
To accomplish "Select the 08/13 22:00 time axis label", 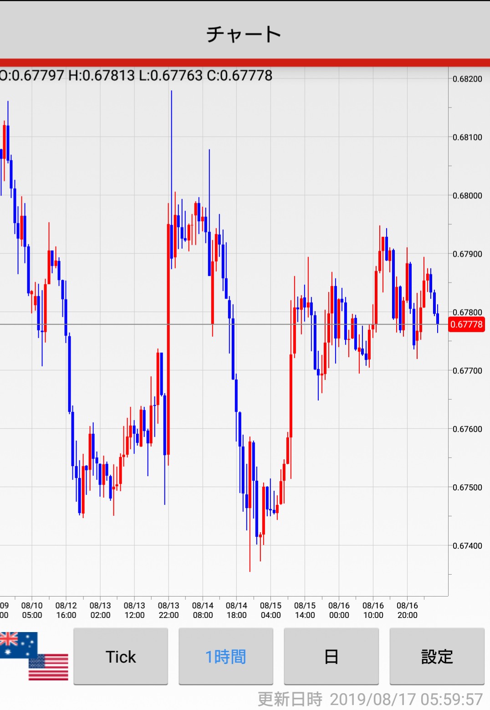I will click(x=168, y=610).
